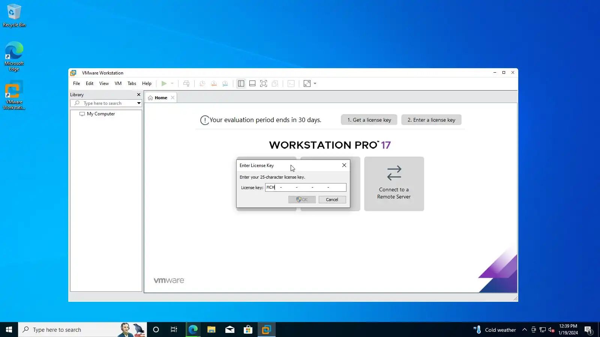Open the taskbar clock and date

pyautogui.click(x=568, y=330)
